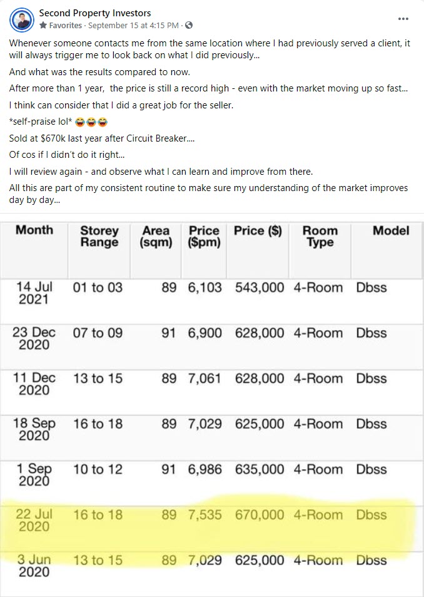
Task: Click the highlighted 670,000 price cell
Action: click(x=260, y=515)
